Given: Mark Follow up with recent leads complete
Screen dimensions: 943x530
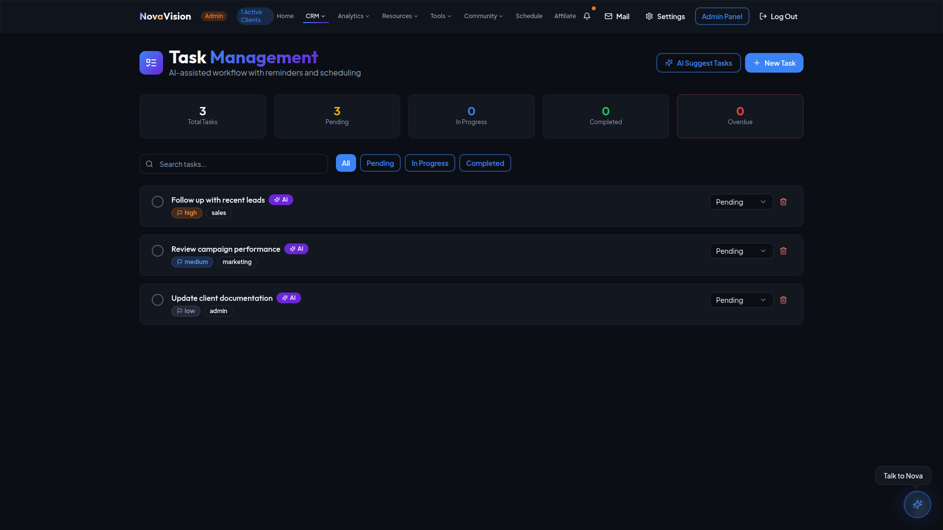Looking at the screenshot, I should tap(158, 202).
